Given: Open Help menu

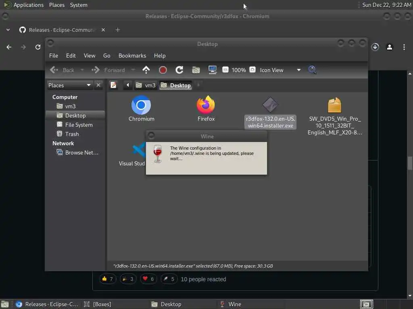Looking at the screenshot, I should 160,56.
